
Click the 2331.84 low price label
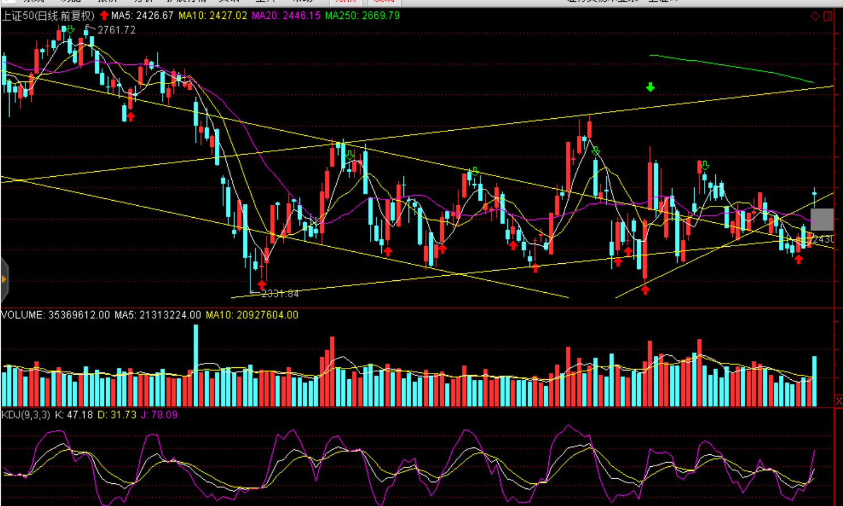click(279, 293)
